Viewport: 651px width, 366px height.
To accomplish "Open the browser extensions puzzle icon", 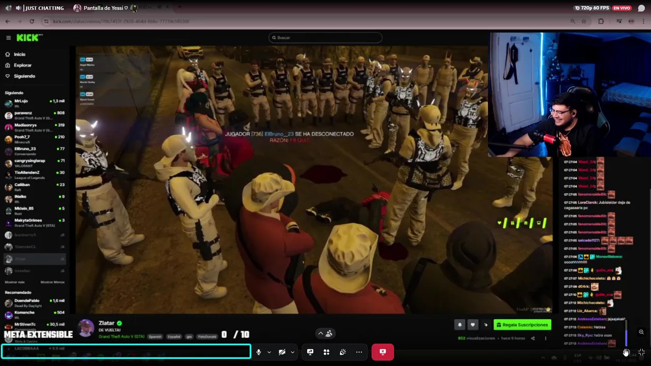I will point(601,21).
